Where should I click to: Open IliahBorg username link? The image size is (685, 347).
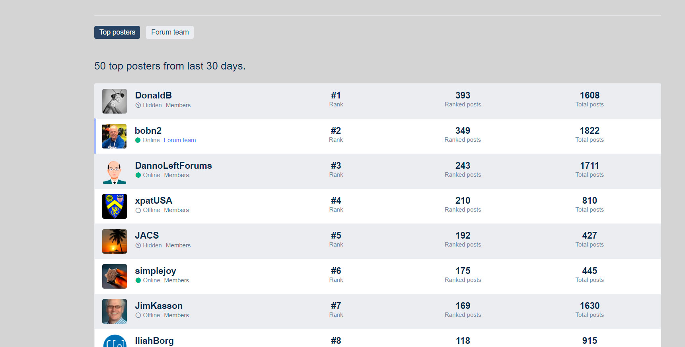(x=154, y=341)
